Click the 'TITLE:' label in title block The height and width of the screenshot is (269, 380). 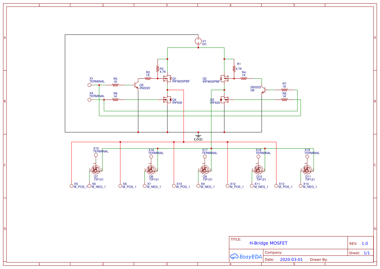pyautogui.click(x=236, y=239)
